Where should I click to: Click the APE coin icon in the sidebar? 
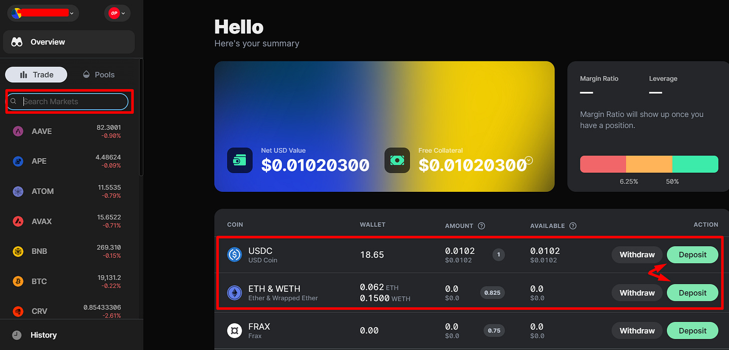click(18, 161)
